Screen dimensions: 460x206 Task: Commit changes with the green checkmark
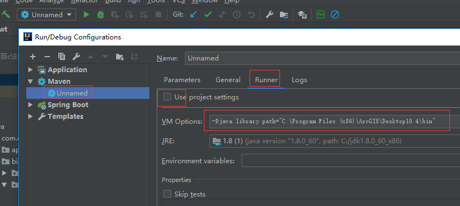click(x=208, y=14)
